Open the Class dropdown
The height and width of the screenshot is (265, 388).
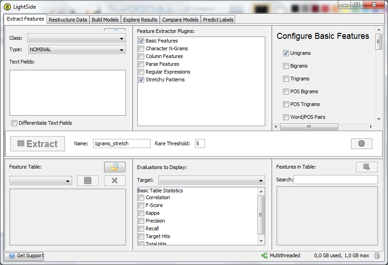tap(77, 38)
